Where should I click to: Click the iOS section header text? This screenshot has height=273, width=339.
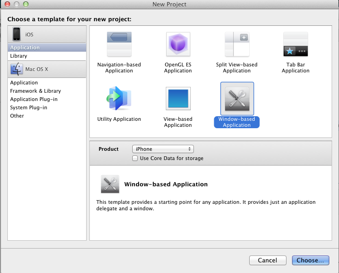click(x=29, y=35)
